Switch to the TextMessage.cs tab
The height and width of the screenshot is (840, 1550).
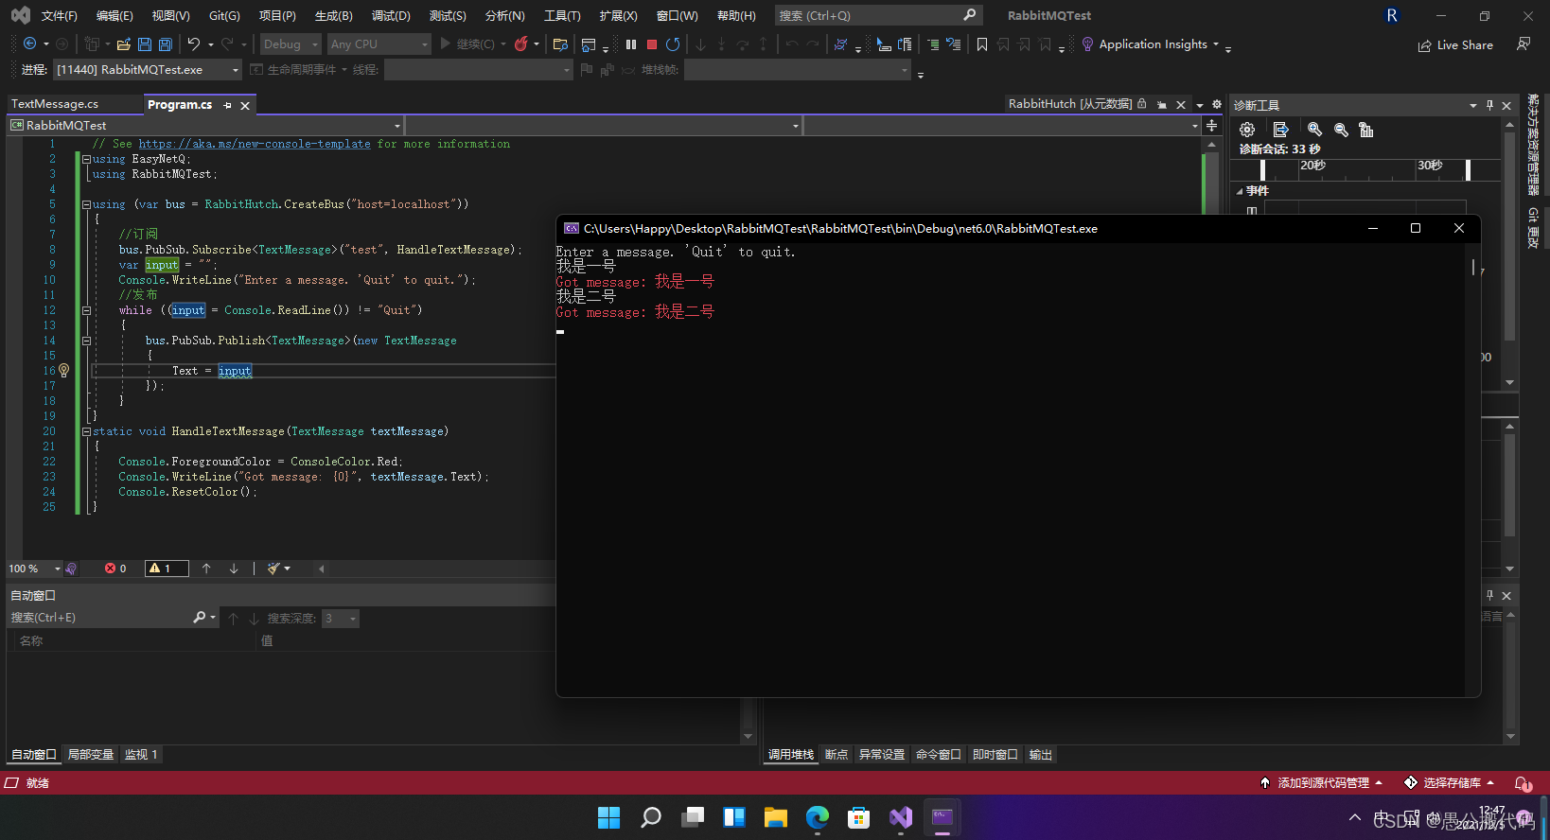pyautogui.click(x=55, y=104)
